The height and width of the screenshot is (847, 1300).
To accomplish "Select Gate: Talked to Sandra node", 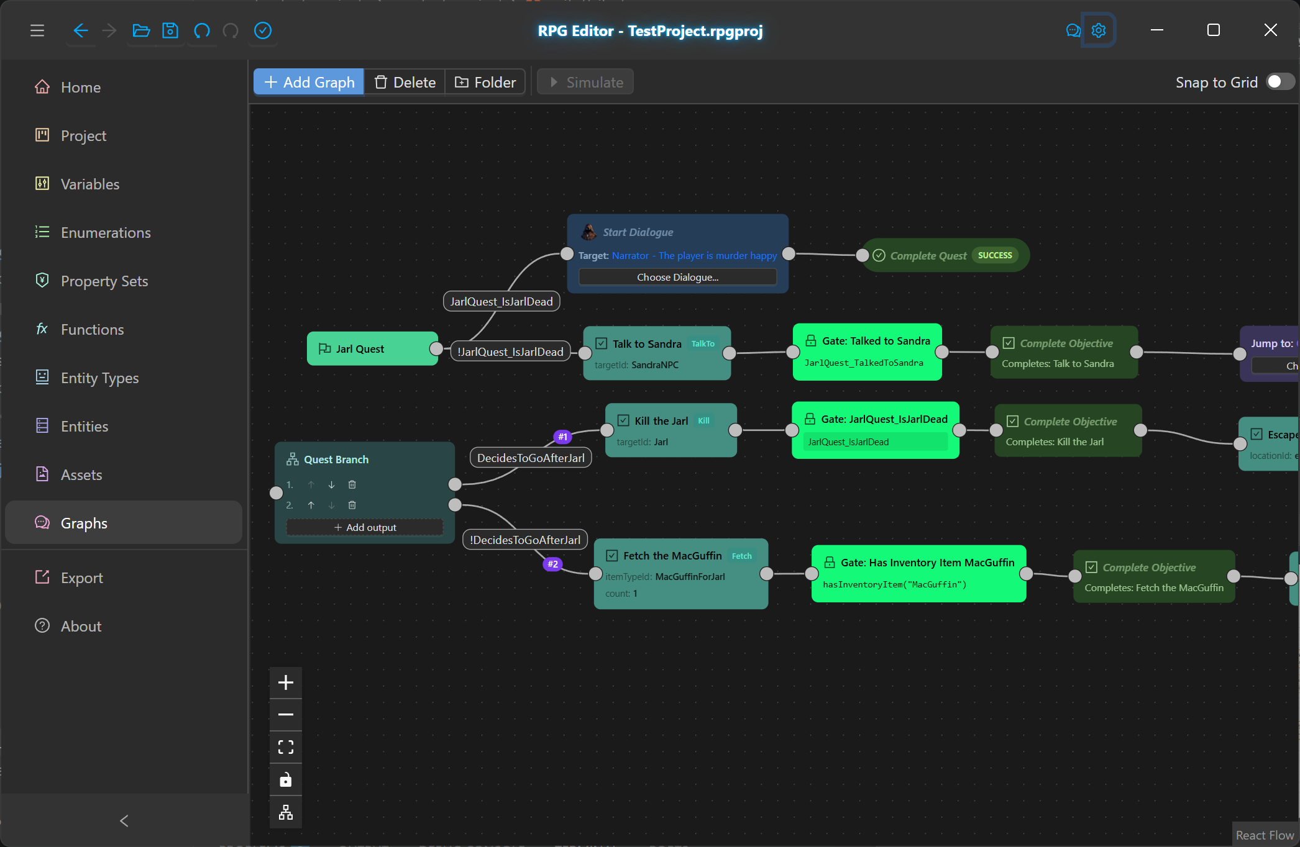I will (867, 351).
